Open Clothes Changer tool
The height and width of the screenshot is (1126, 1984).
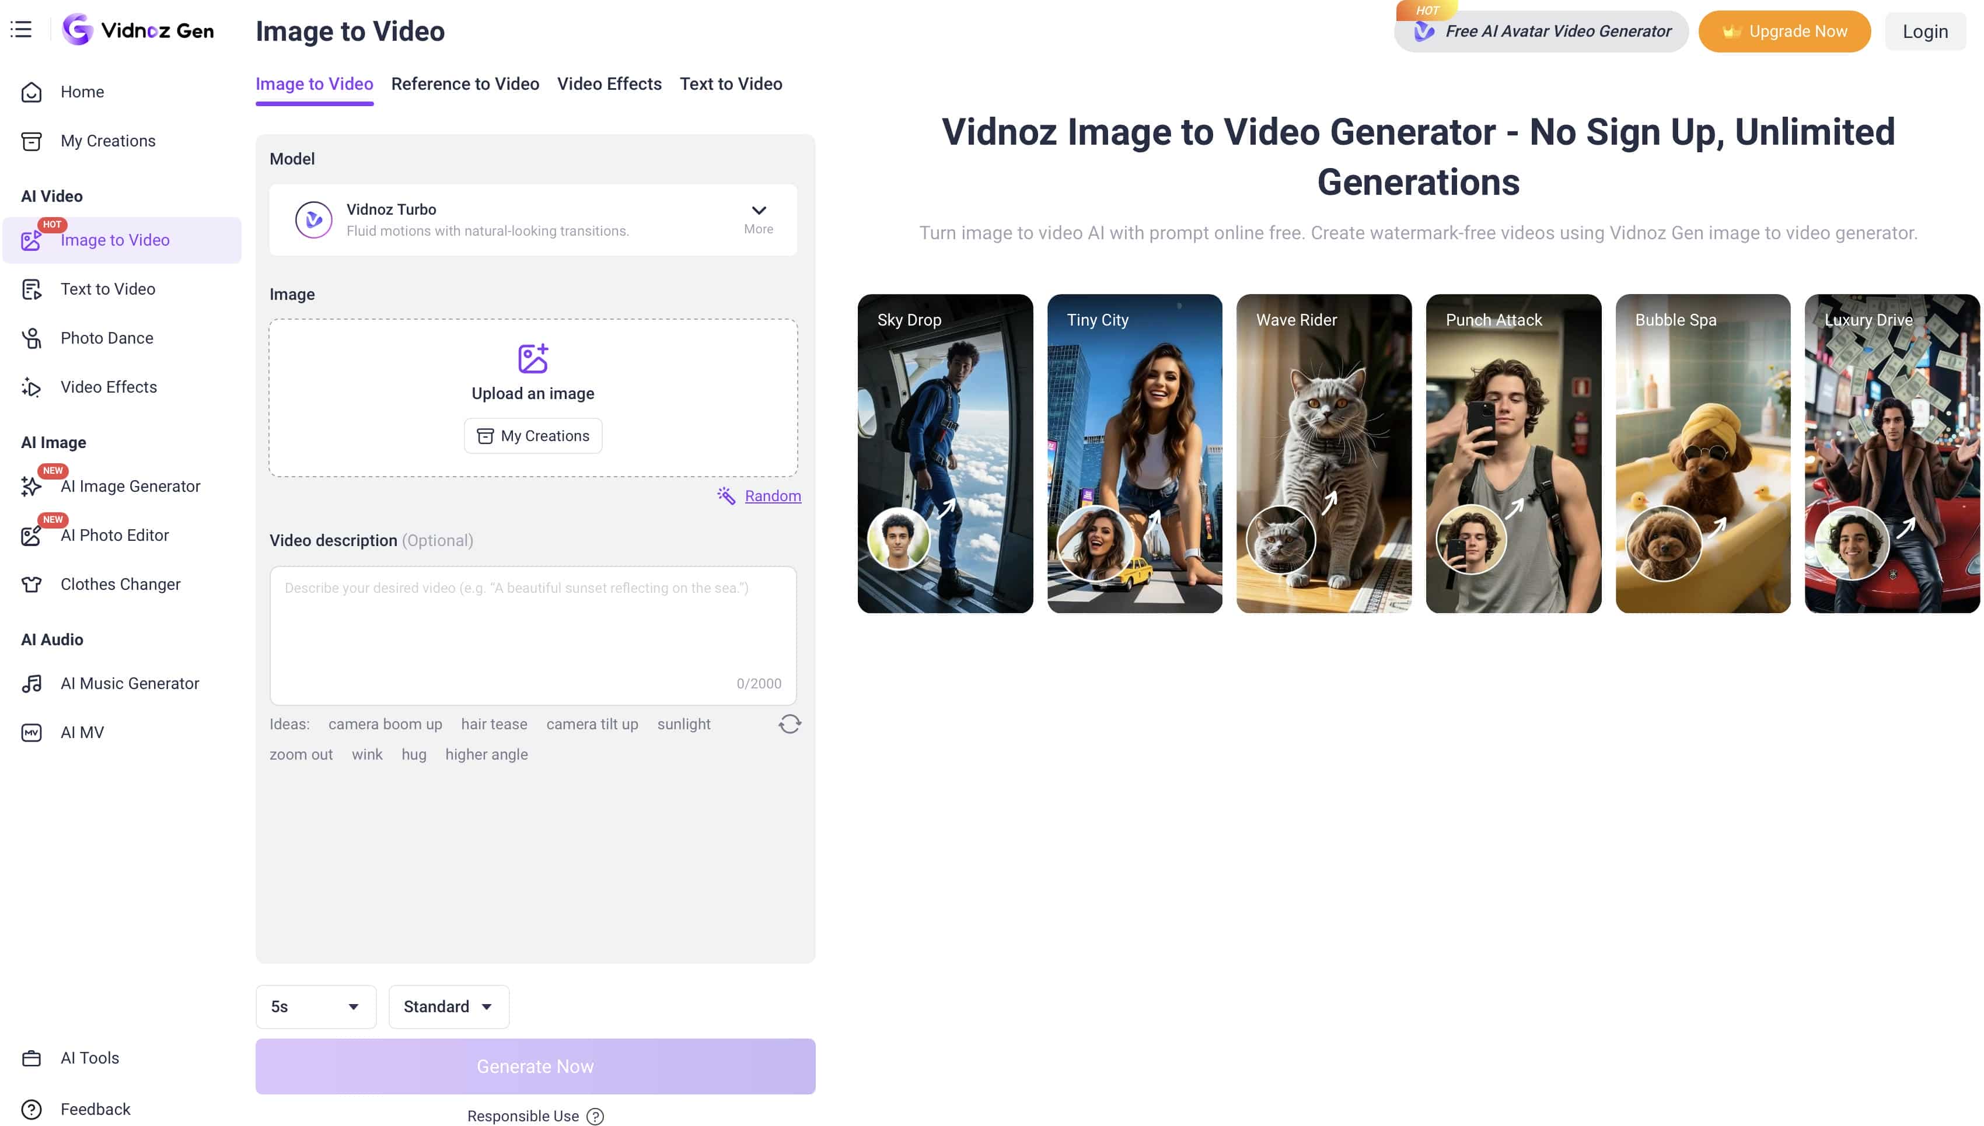pyautogui.click(x=121, y=584)
